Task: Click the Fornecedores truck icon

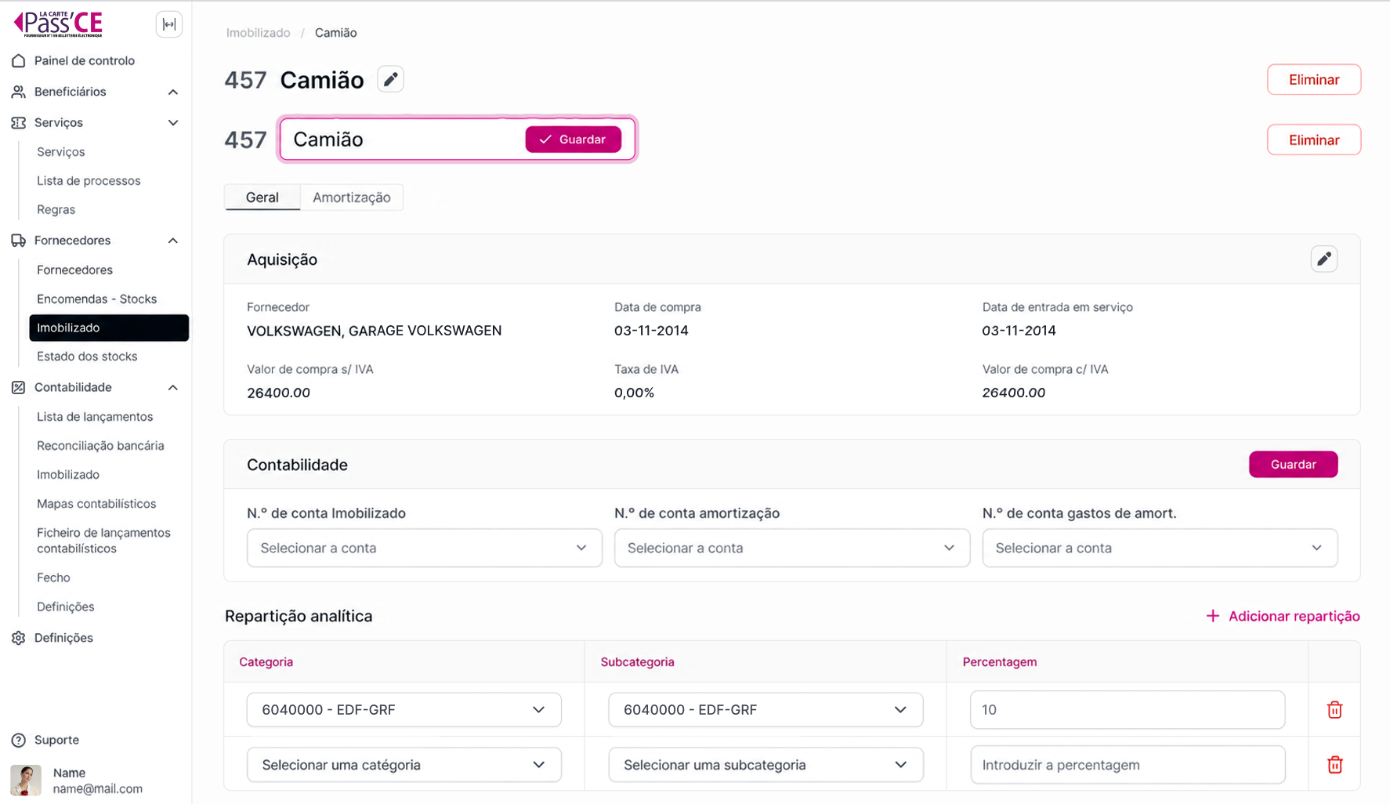Action: point(19,241)
